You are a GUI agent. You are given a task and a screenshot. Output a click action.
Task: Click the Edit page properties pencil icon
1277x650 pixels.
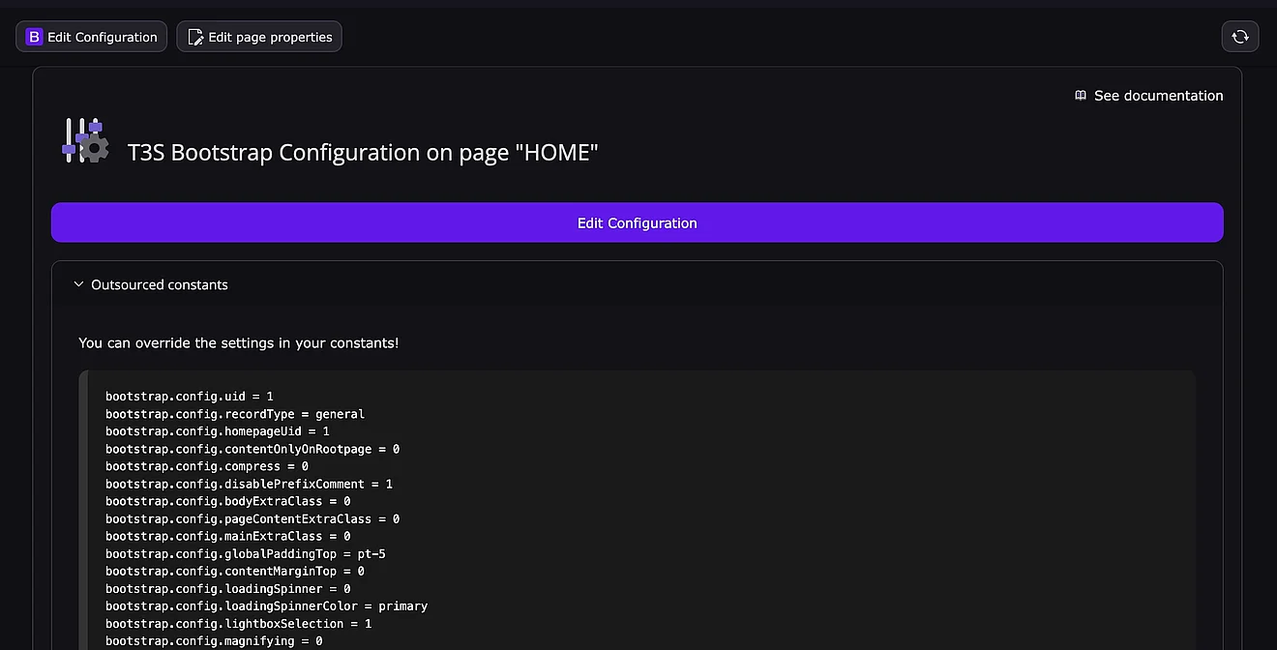click(x=195, y=37)
